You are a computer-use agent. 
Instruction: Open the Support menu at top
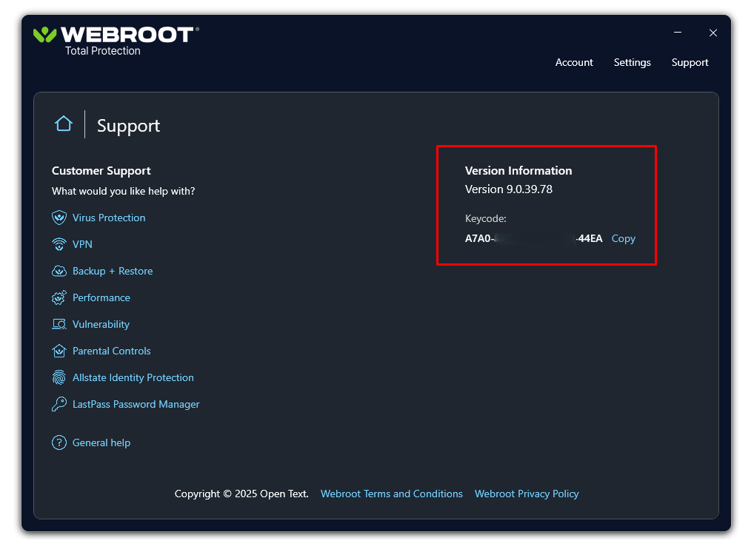(690, 62)
